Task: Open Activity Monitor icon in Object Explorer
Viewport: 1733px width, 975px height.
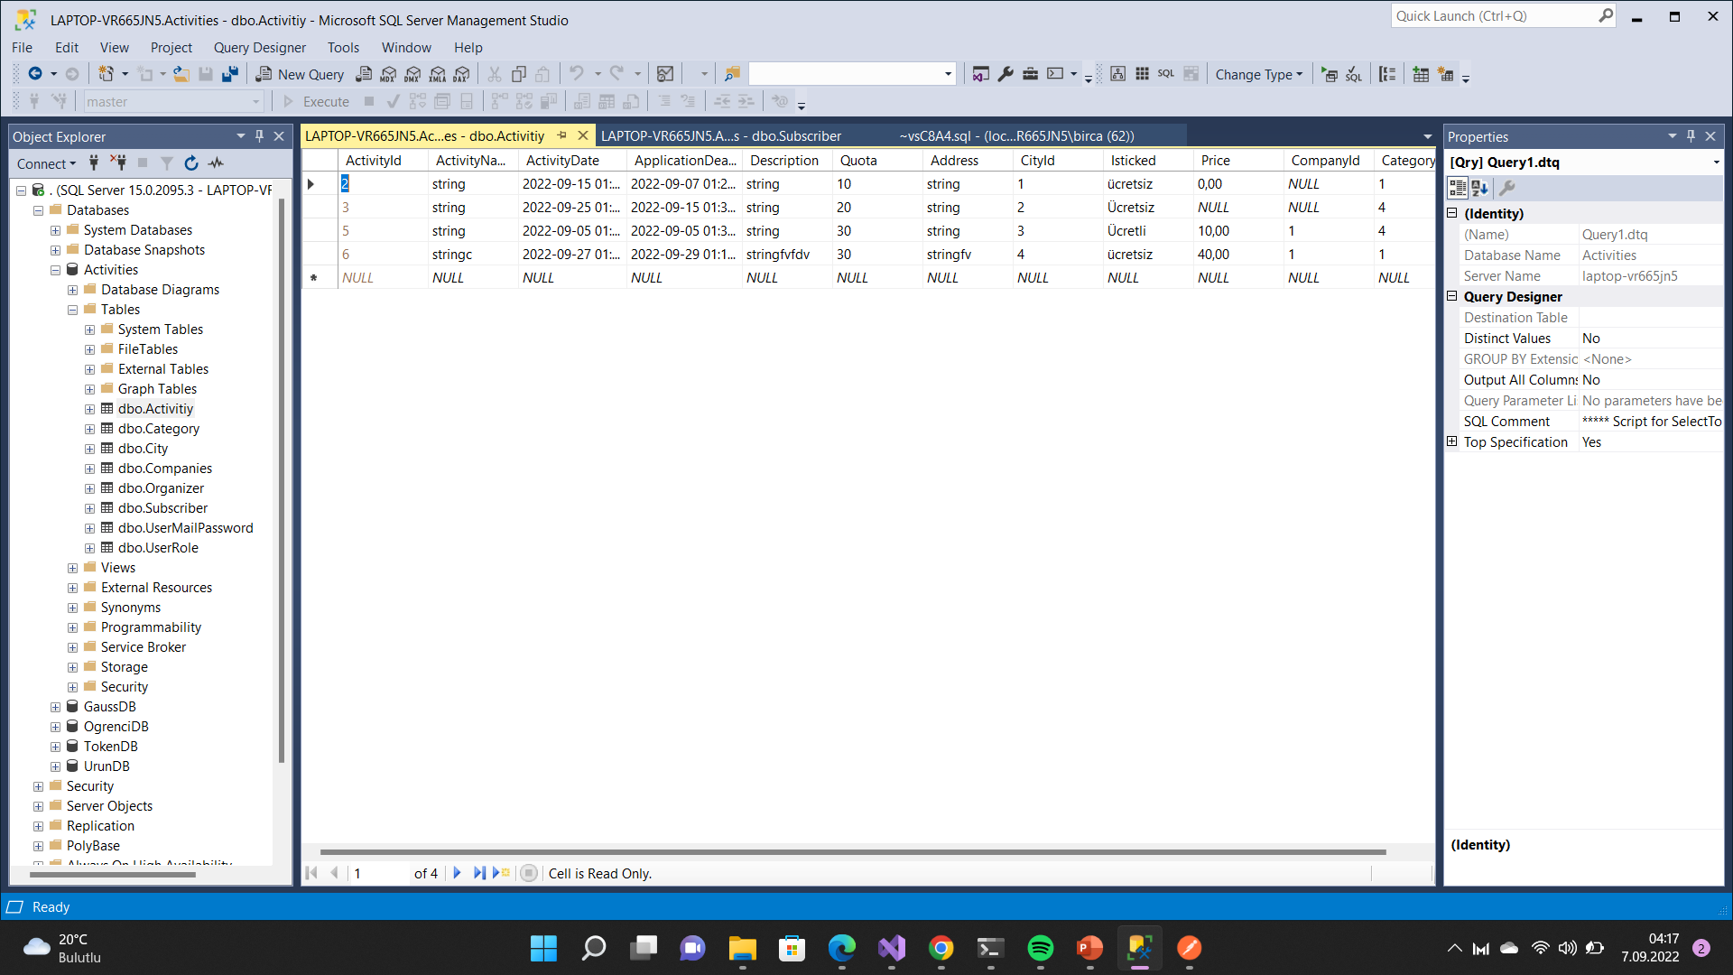Action: tap(216, 162)
